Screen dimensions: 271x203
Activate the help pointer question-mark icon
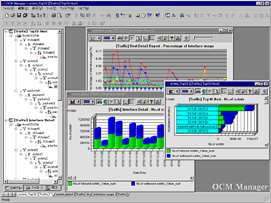coord(158,15)
